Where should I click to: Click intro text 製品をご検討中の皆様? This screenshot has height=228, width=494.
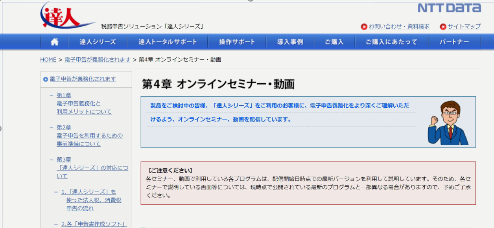tap(178, 105)
